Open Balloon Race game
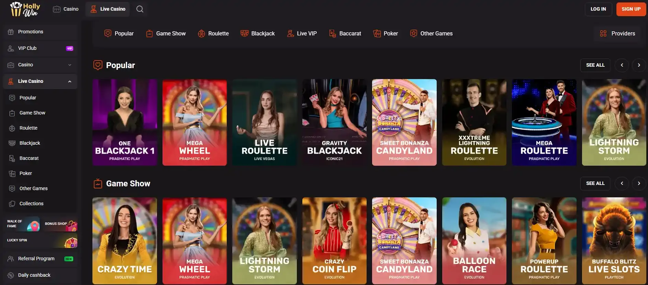This screenshot has height=285, width=648. pyautogui.click(x=474, y=241)
